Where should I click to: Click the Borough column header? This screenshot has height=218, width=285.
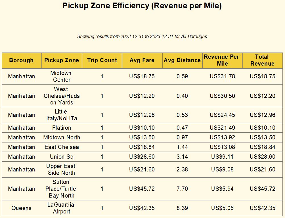coord(22,60)
